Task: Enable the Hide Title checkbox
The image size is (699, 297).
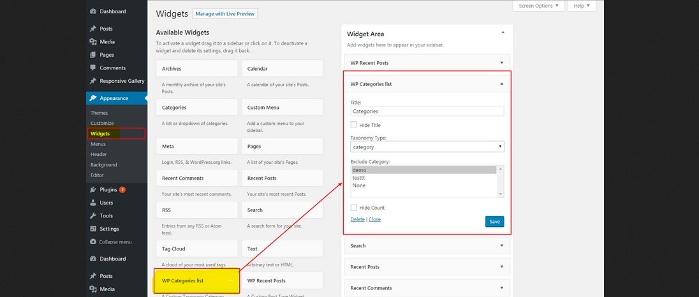Action: [354, 125]
